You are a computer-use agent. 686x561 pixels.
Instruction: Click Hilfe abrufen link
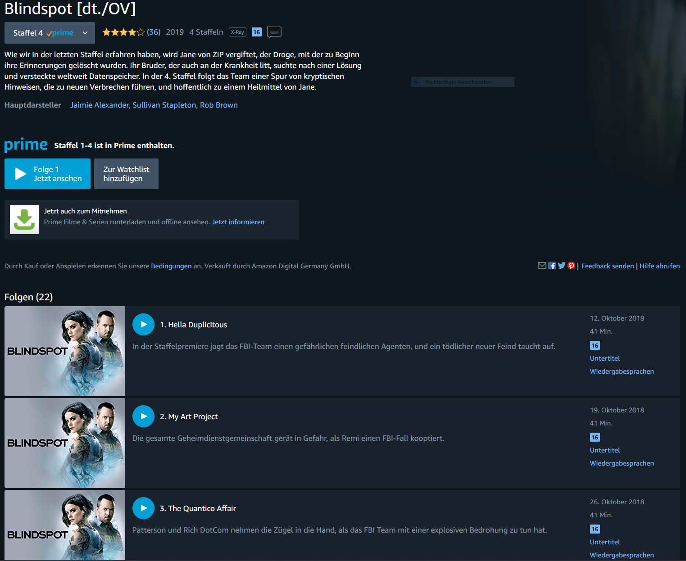[x=660, y=266]
